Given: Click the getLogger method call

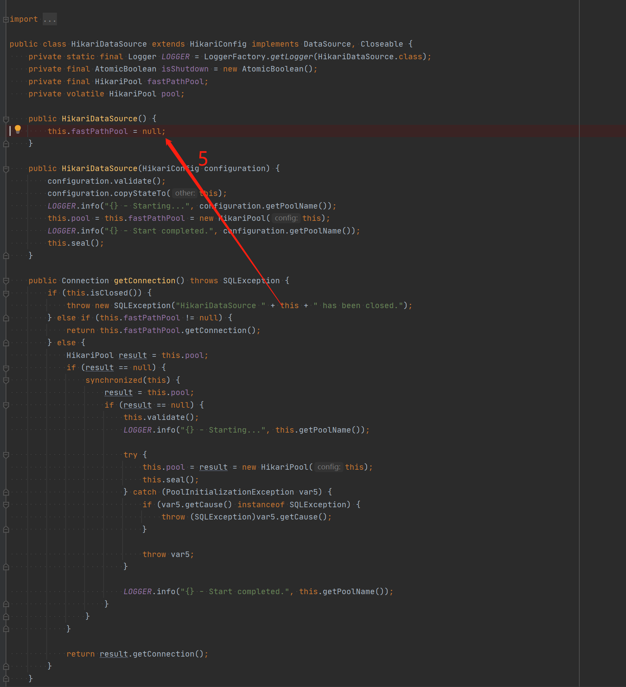Looking at the screenshot, I should 291,56.
